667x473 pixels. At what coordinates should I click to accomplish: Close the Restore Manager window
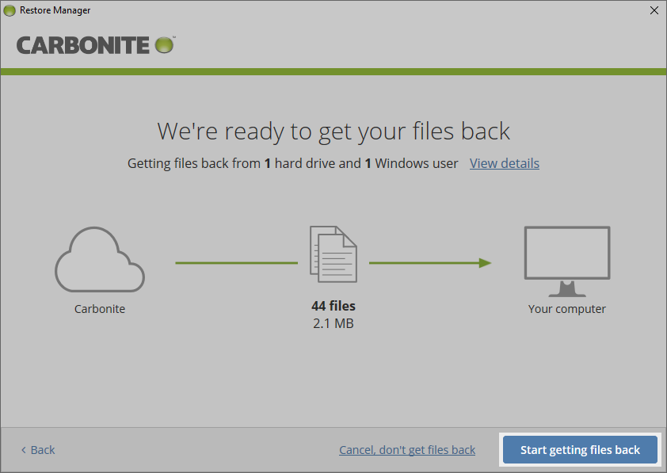(654, 10)
